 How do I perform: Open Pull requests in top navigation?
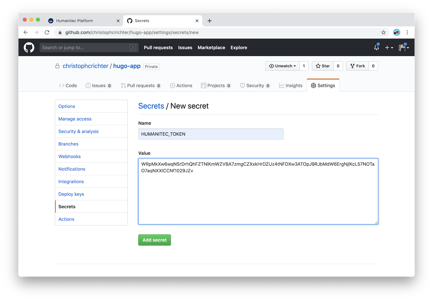coord(158,48)
